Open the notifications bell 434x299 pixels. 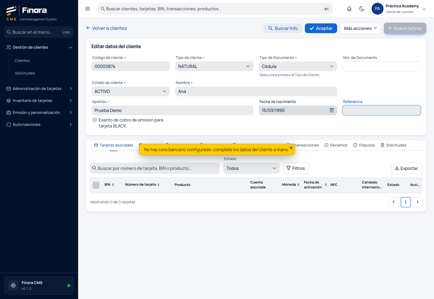tap(349, 9)
